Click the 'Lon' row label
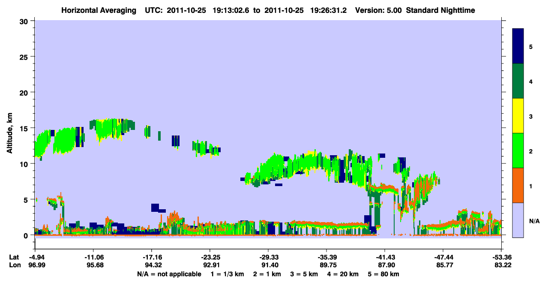The width and height of the screenshot is (557, 286). point(14,265)
